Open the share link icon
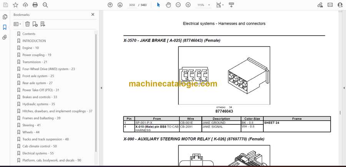The image size is (346, 167). pos(320,5)
